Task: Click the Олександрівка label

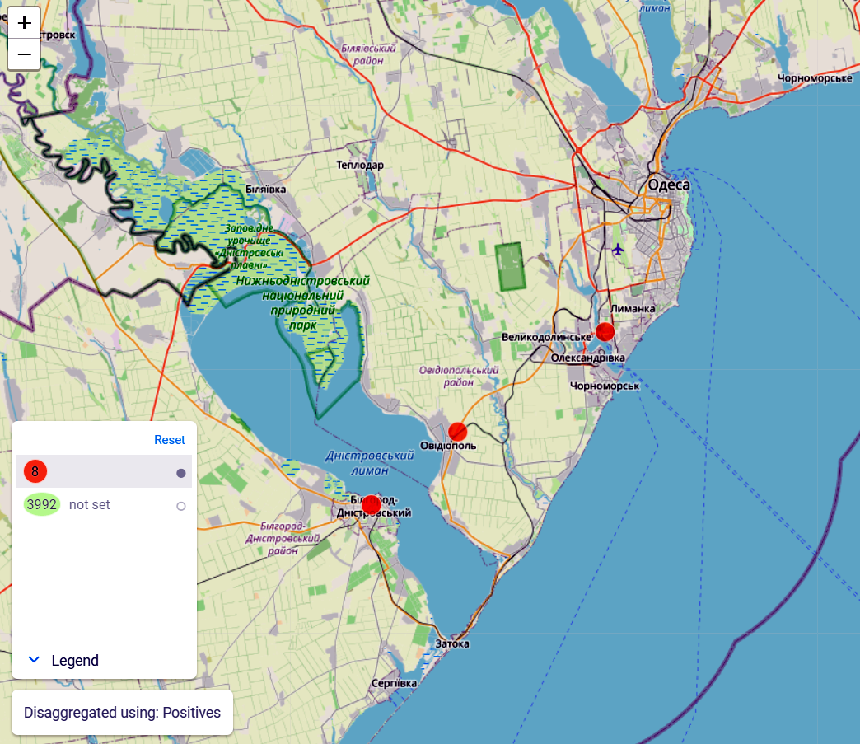Action: (587, 358)
